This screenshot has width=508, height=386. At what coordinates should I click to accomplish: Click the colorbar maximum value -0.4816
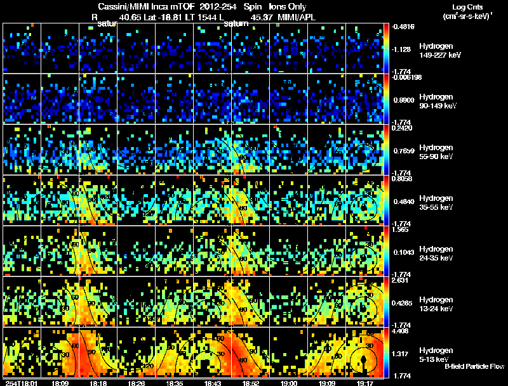click(403, 27)
